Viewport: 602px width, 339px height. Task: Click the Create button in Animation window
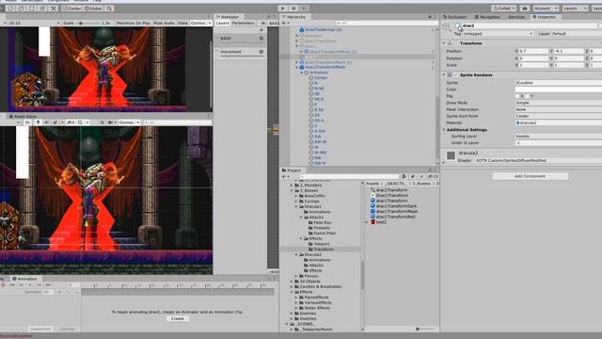click(178, 318)
